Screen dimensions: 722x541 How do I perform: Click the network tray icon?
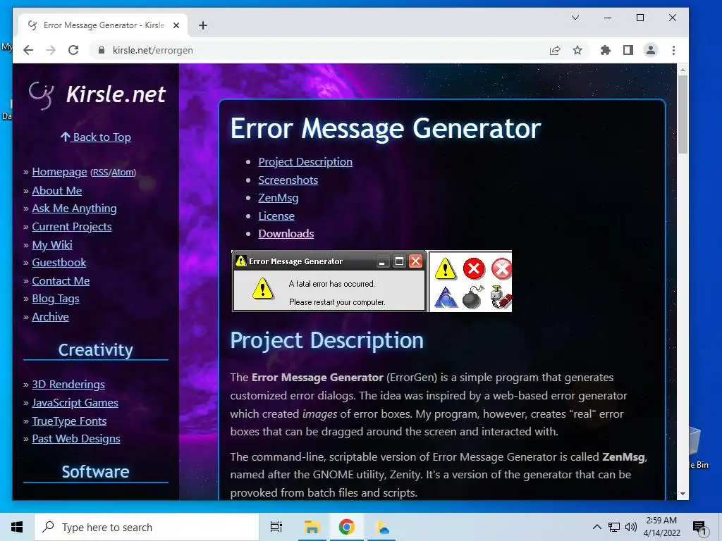(614, 527)
